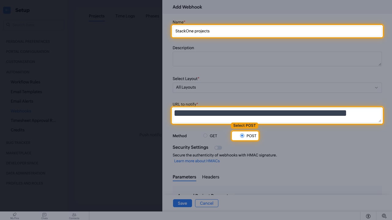Open the Time Logs tab
This screenshot has height=220, width=392.
[125, 16]
